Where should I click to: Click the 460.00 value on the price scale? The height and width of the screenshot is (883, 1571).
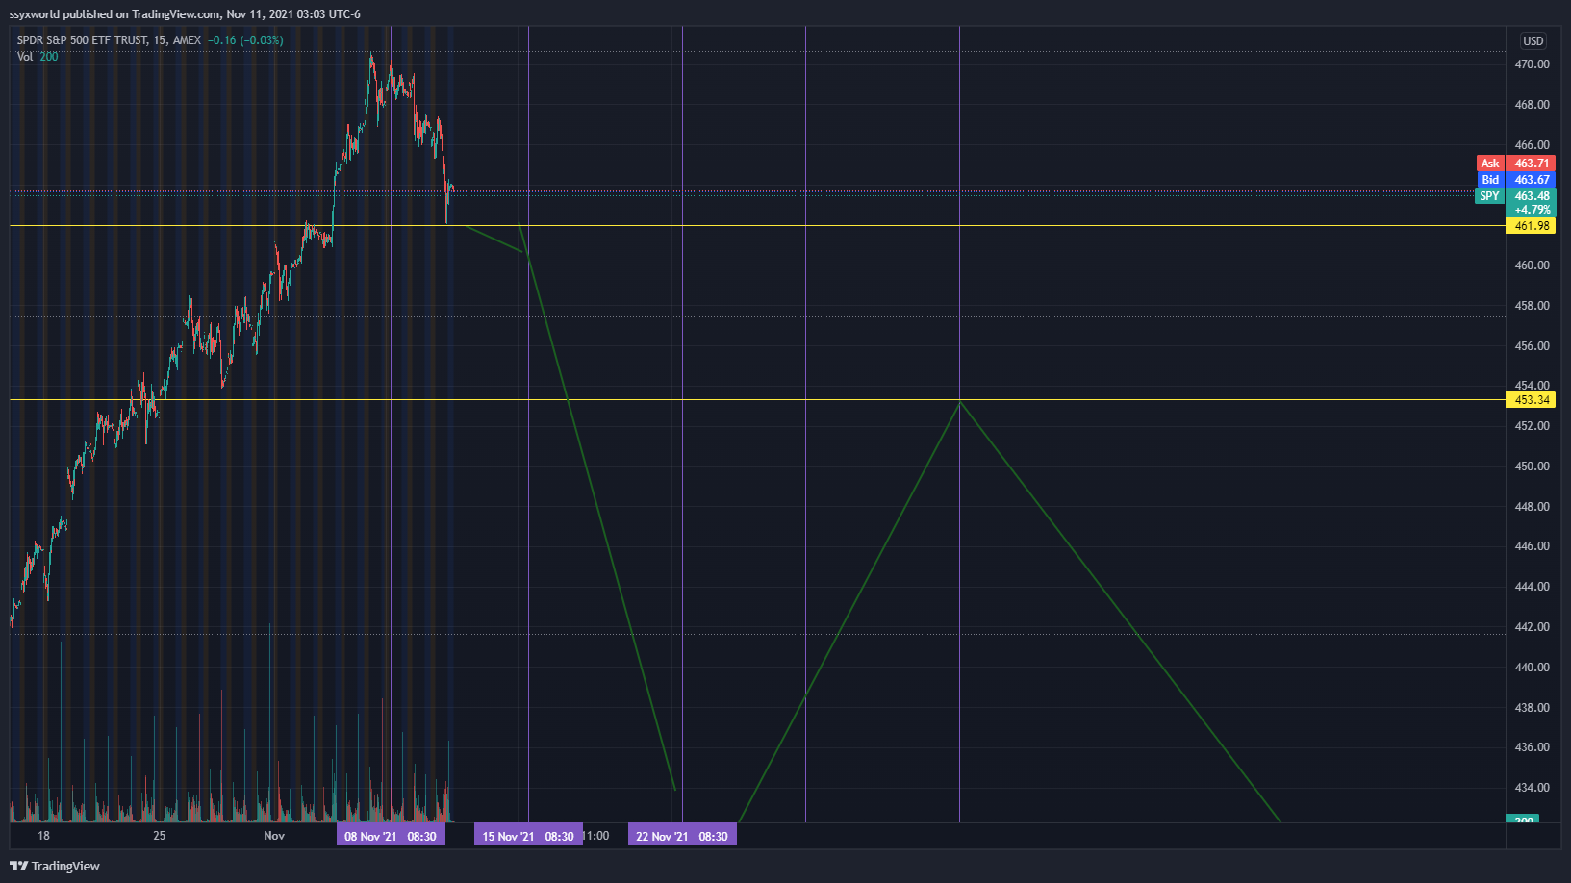[x=1532, y=265]
